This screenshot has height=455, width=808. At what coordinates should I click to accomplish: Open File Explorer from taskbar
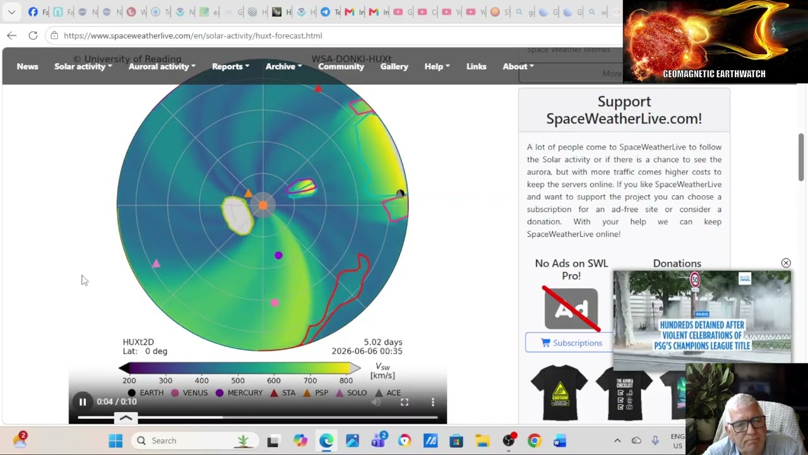[x=482, y=440]
